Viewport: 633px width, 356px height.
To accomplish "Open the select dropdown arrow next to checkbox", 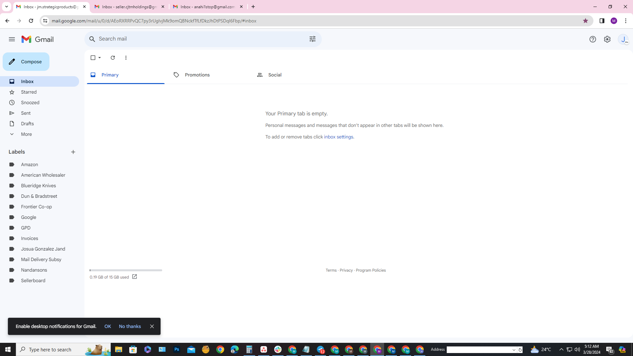I will (x=100, y=58).
